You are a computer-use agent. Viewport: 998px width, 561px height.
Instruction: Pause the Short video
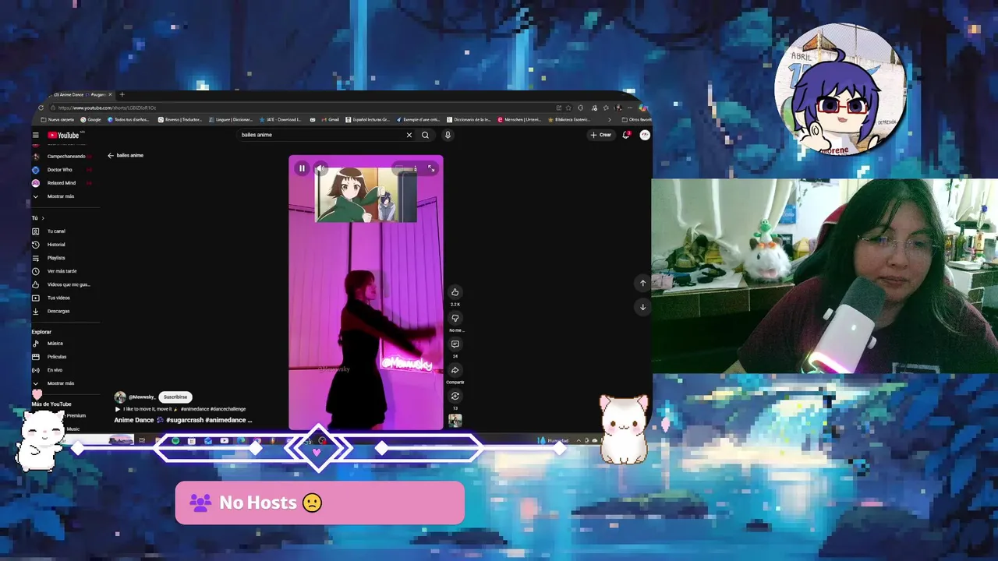pyautogui.click(x=302, y=168)
